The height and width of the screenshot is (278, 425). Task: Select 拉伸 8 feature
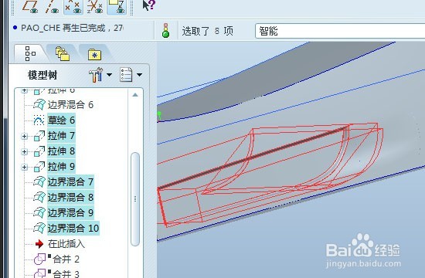(x=61, y=151)
